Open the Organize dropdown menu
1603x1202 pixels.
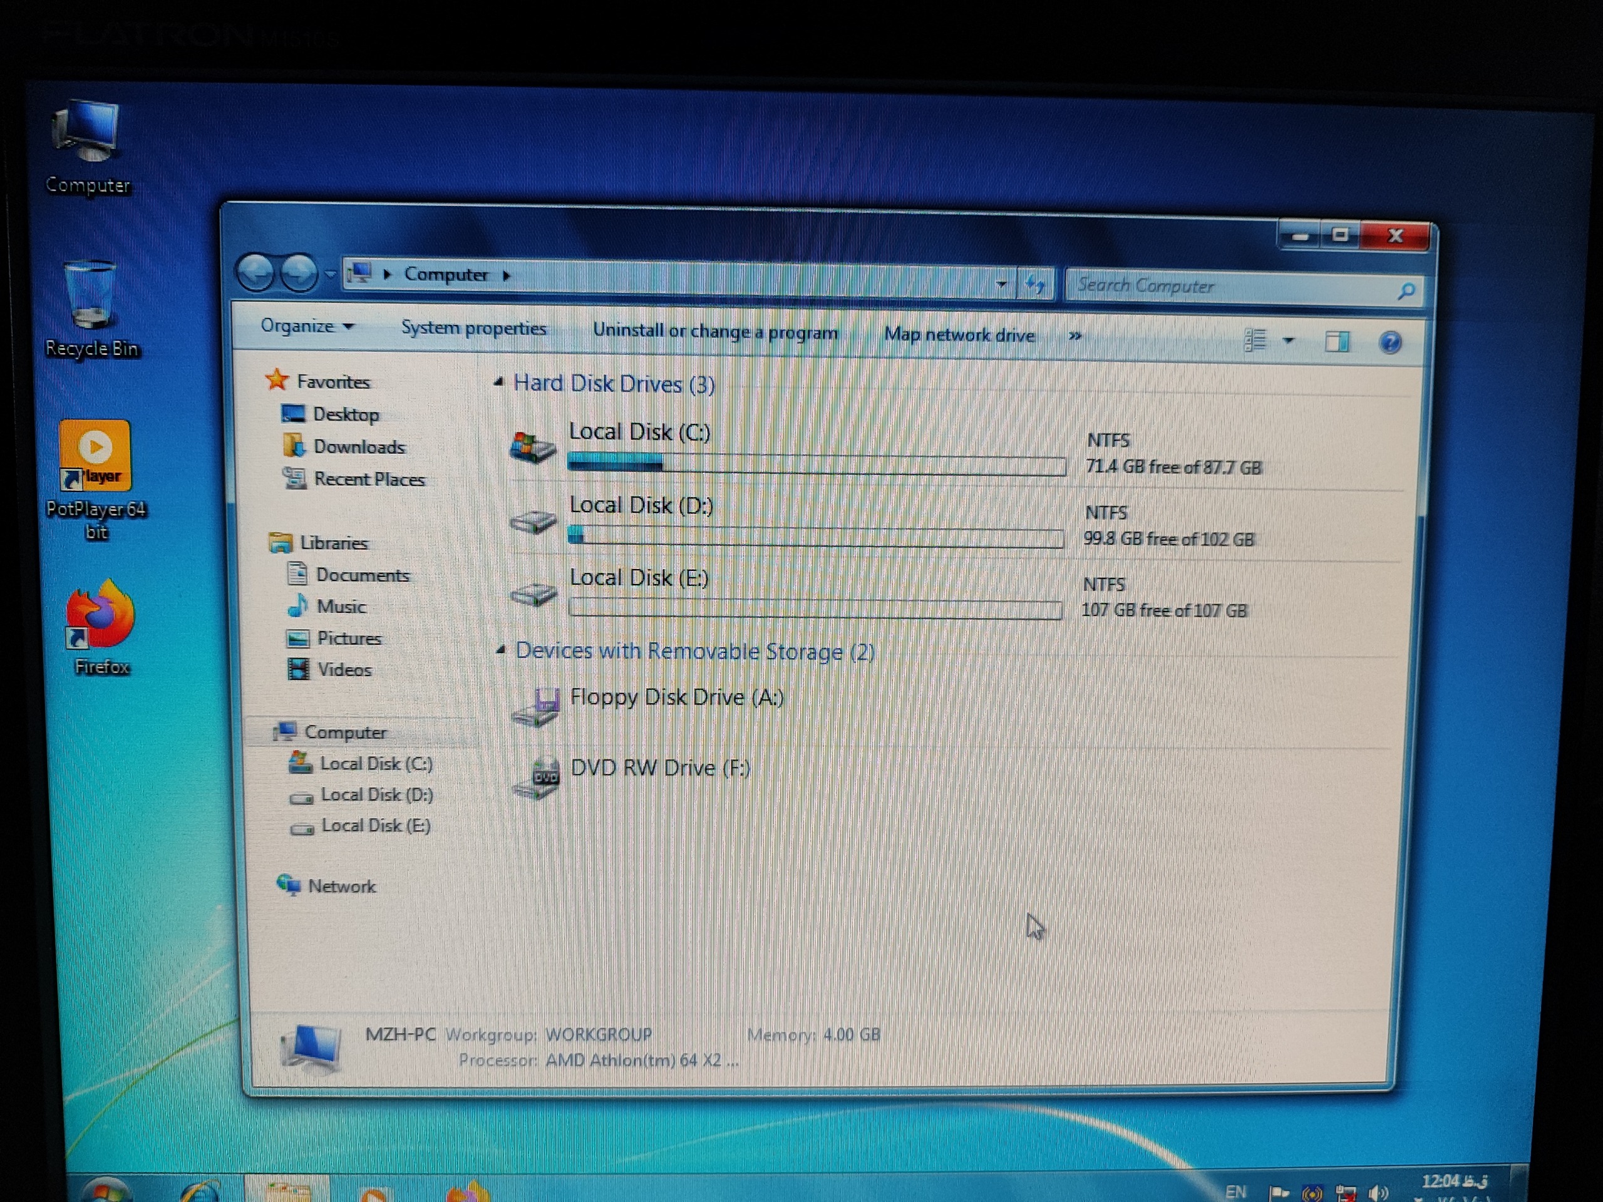click(307, 326)
